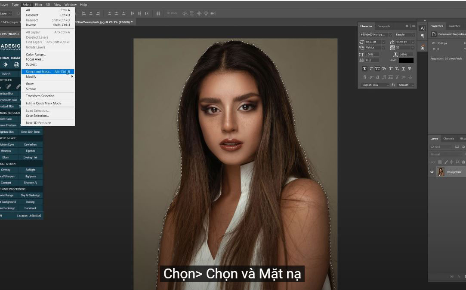Click the Document Properties page icon
The image size is (466, 290).
coord(434,34)
